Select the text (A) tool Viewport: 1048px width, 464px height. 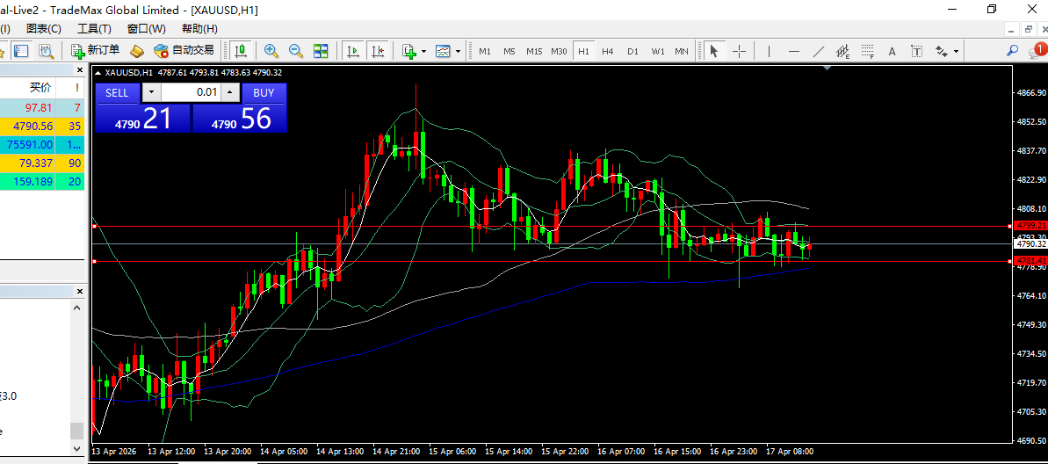click(x=892, y=51)
